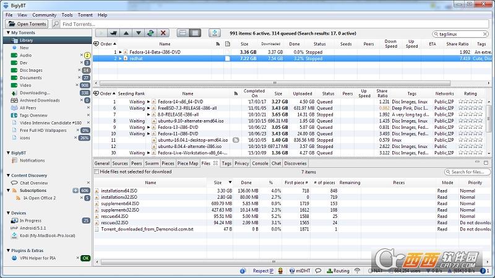This screenshot has height=278, width=495.
Task: Open the Torrent menu
Action: (x=85, y=15)
